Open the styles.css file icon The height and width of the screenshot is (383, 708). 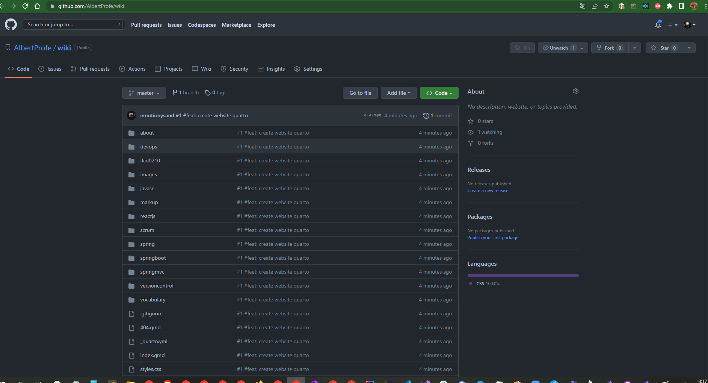(x=131, y=369)
